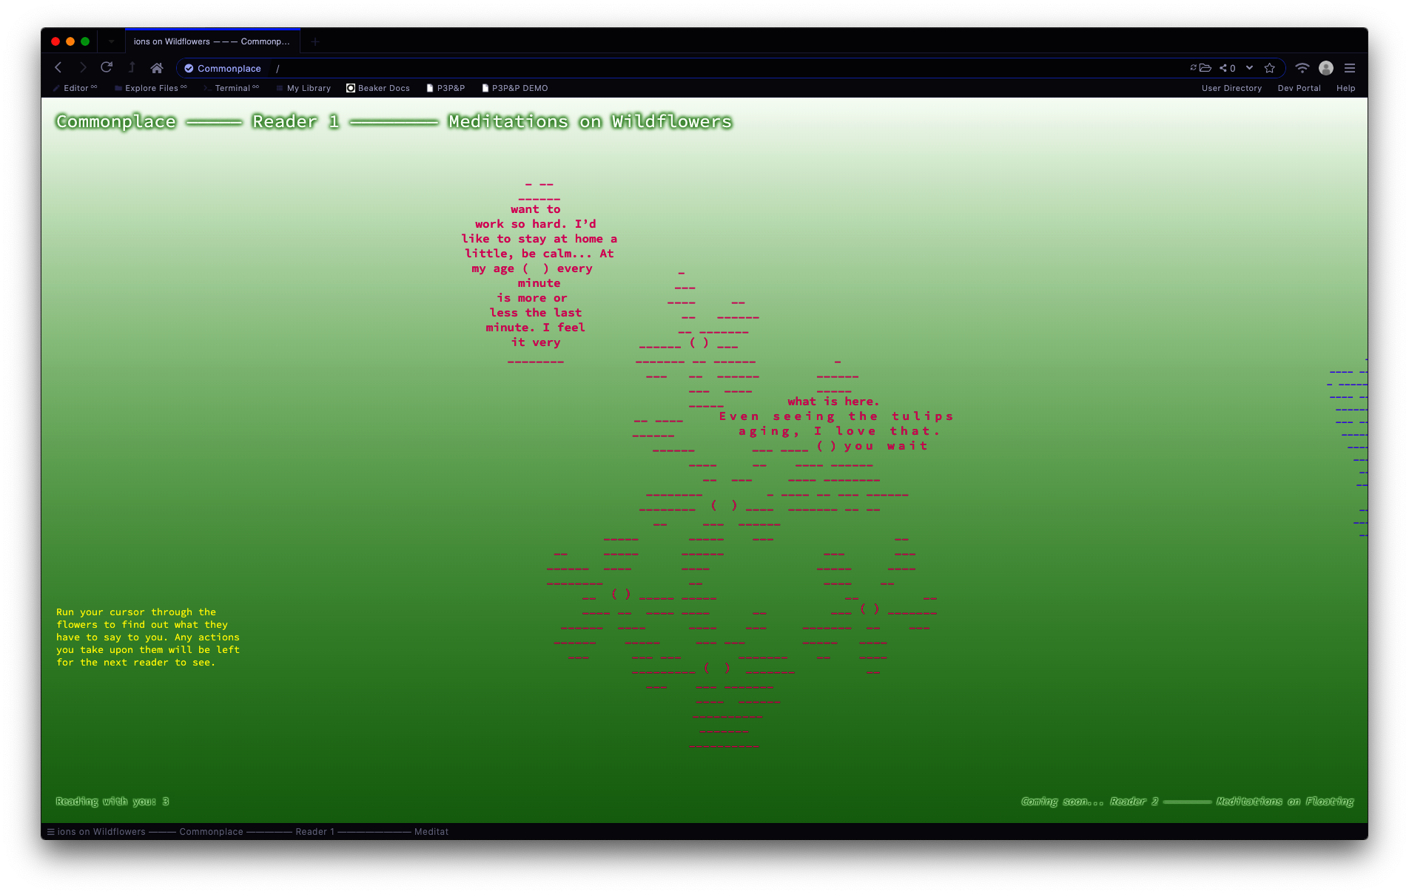Click the flower text 'Even seeing the tulips'

pos(836,416)
